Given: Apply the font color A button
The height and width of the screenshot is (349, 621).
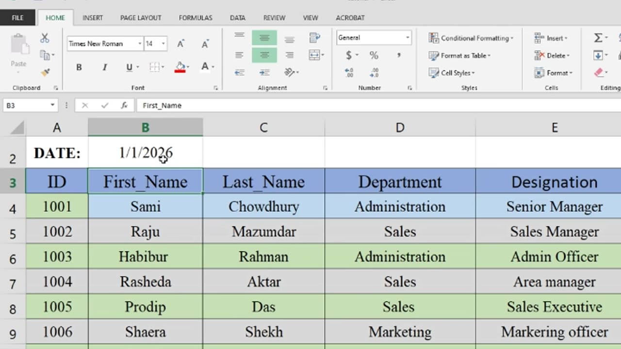Looking at the screenshot, I should pos(205,67).
